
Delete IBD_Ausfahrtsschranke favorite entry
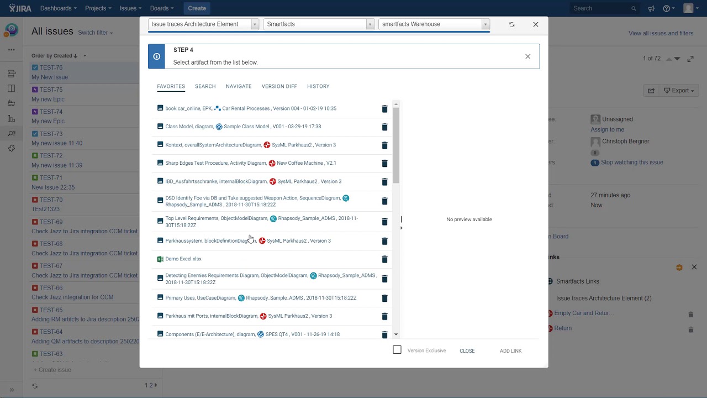pyautogui.click(x=384, y=182)
